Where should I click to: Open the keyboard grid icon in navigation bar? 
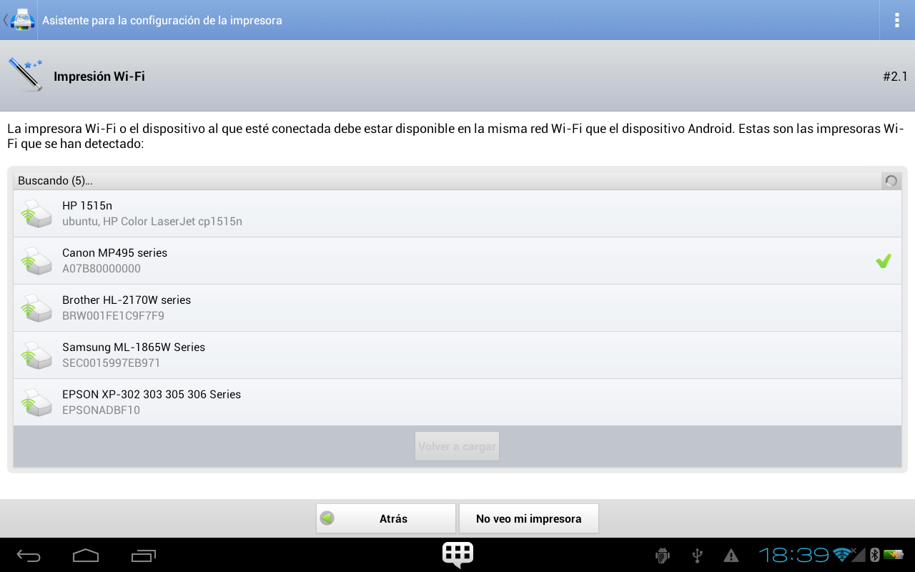(x=457, y=555)
